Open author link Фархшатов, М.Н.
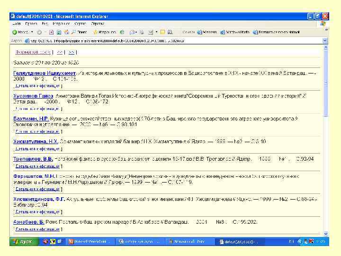The height and width of the screenshot is (256, 341). coord(34,176)
